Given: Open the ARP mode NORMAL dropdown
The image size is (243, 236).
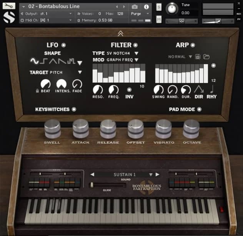Looking at the screenshot, I should pyautogui.click(x=190, y=57).
